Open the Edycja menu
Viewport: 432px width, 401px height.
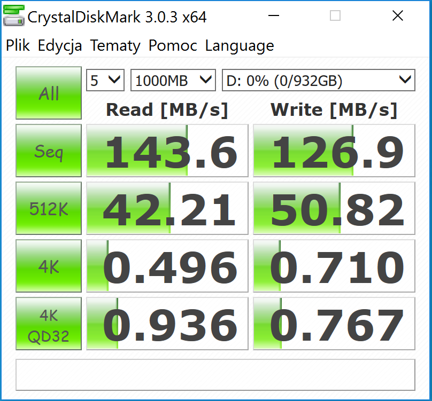[x=60, y=46]
